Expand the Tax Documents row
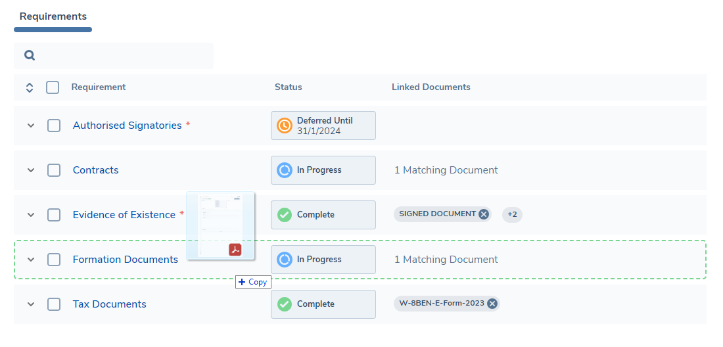This screenshot has height=347, width=723. [x=31, y=304]
